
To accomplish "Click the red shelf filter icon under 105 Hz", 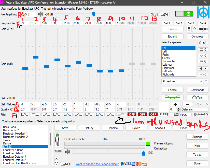I will (x=36, y=114).
